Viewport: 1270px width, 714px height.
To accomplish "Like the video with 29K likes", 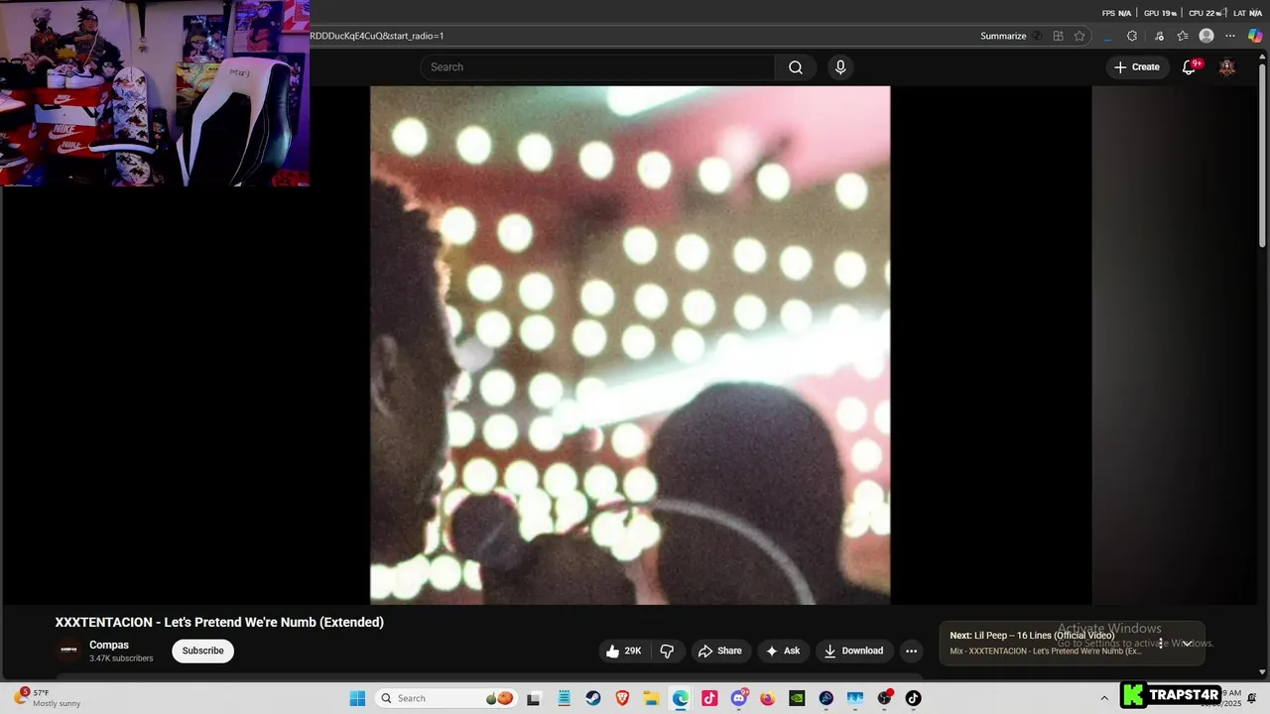I will tap(623, 651).
